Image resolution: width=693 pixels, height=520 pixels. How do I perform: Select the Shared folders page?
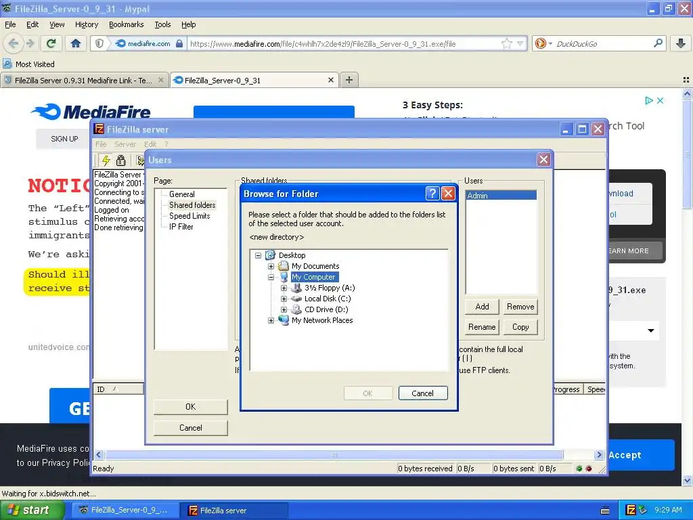point(192,204)
